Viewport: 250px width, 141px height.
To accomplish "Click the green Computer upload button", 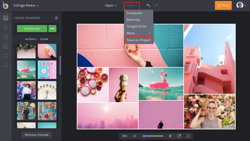I will [x=32, y=29].
